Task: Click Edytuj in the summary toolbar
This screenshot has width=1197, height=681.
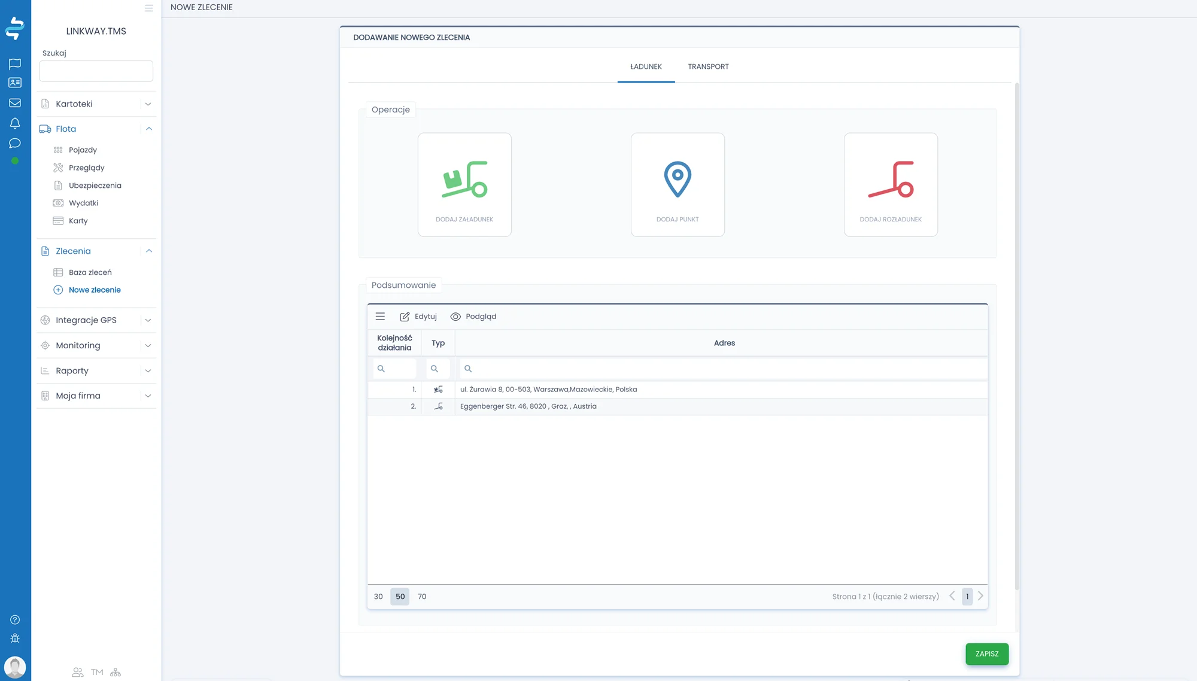Action: coord(418,317)
